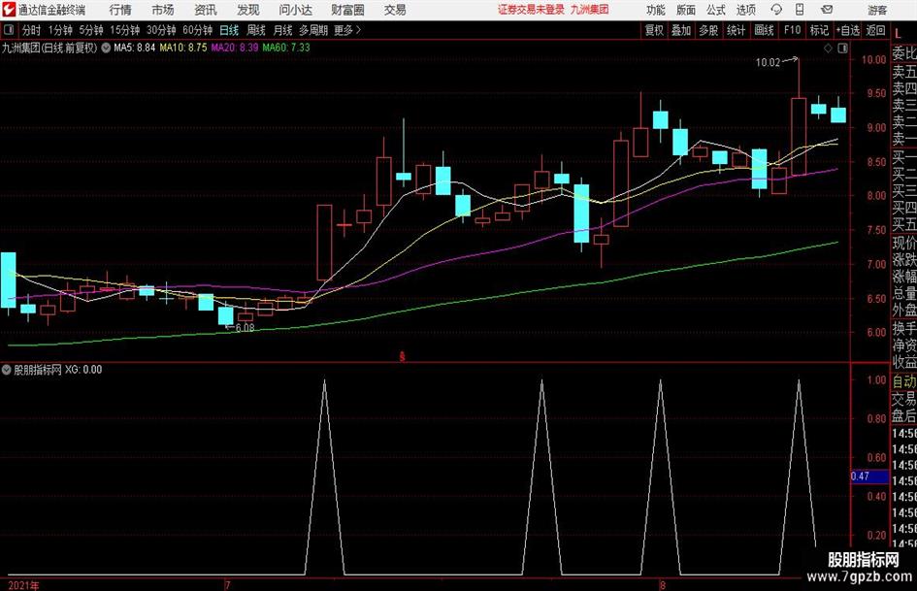Open the 资讯 menu
Image resolution: width=917 pixels, height=591 pixels.
coord(206,10)
